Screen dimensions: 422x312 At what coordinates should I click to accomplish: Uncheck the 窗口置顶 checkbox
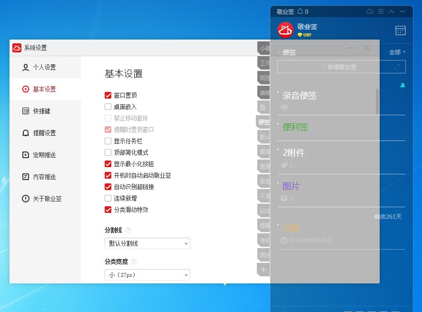tap(108, 95)
